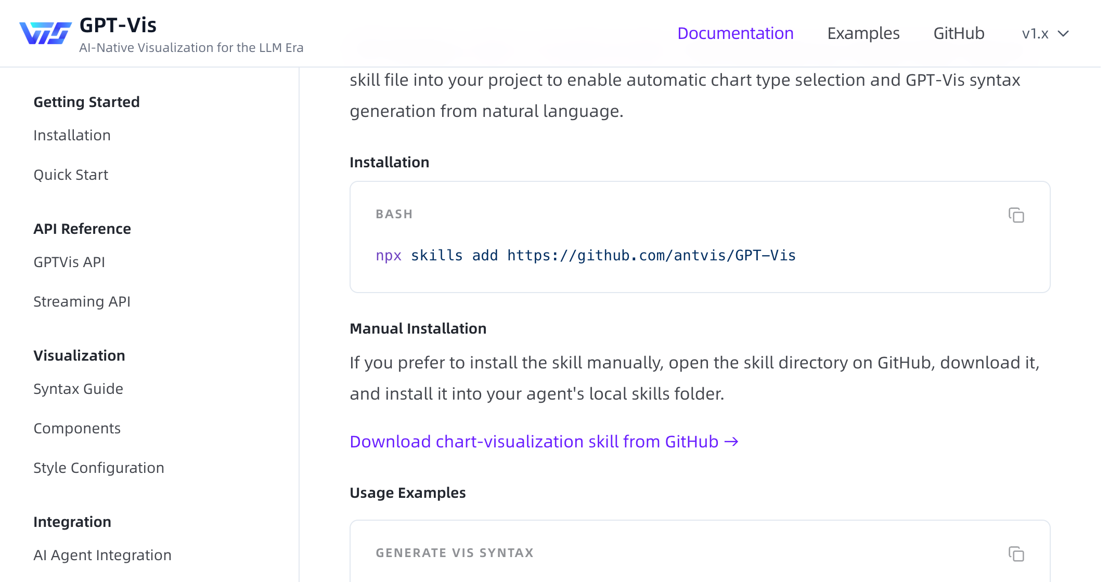This screenshot has width=1109, height=582.
Task: Click the GPT-Vis site title
Action: pyautogui.click(x=118, y=25)
